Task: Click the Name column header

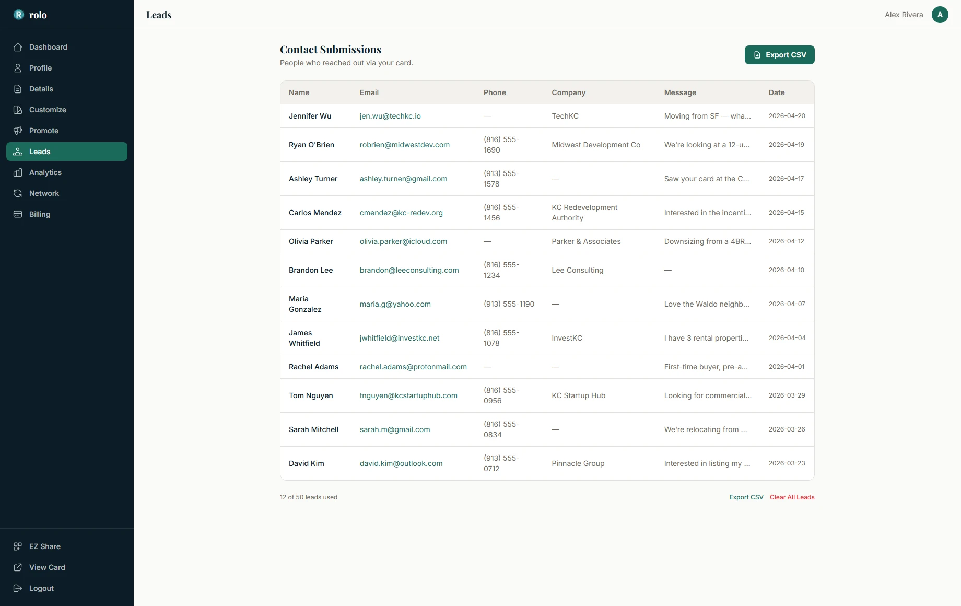Action: 299,92
